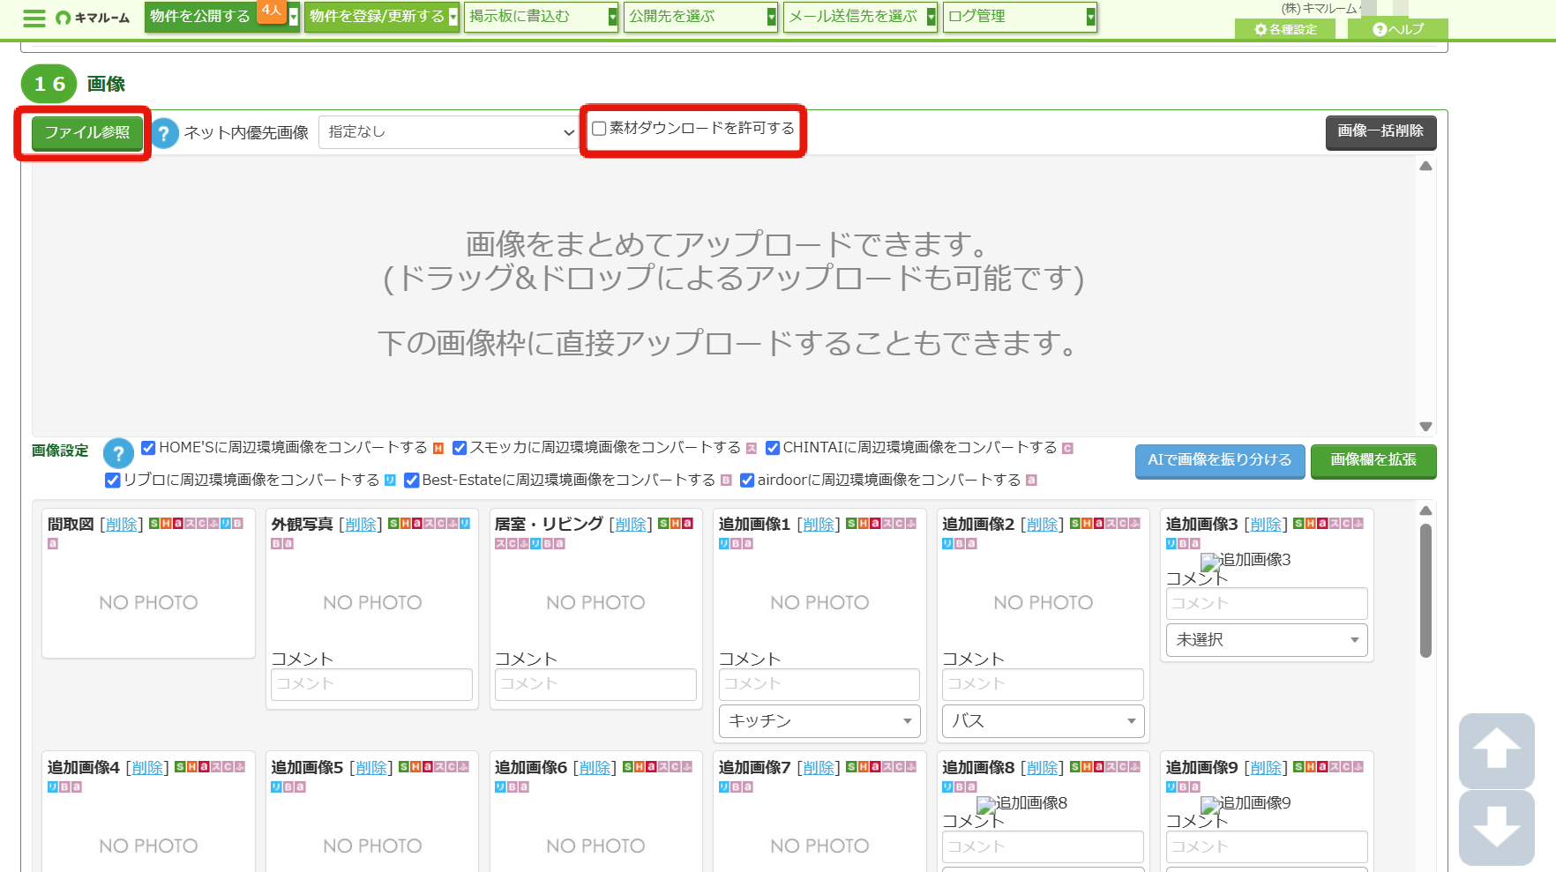Click the drag-and-drop upload area
1556x872 pixels.
pos(723,295)
